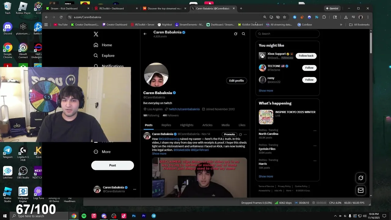Open 181 Following list
Viewport: 391px width, 220px height.
click(151, 116)
